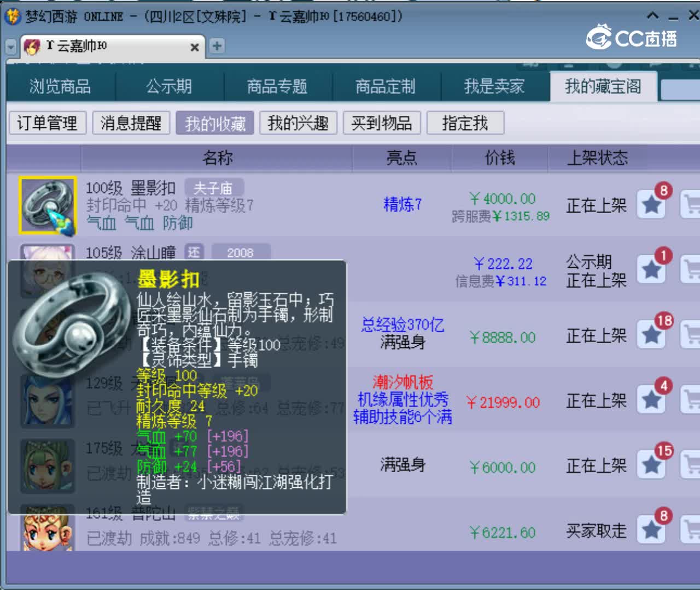Image resolution: width=700 pixels, height=590 pixels.
Task: Add ￥6221.60 item to cart
Action: click(690, 530)
